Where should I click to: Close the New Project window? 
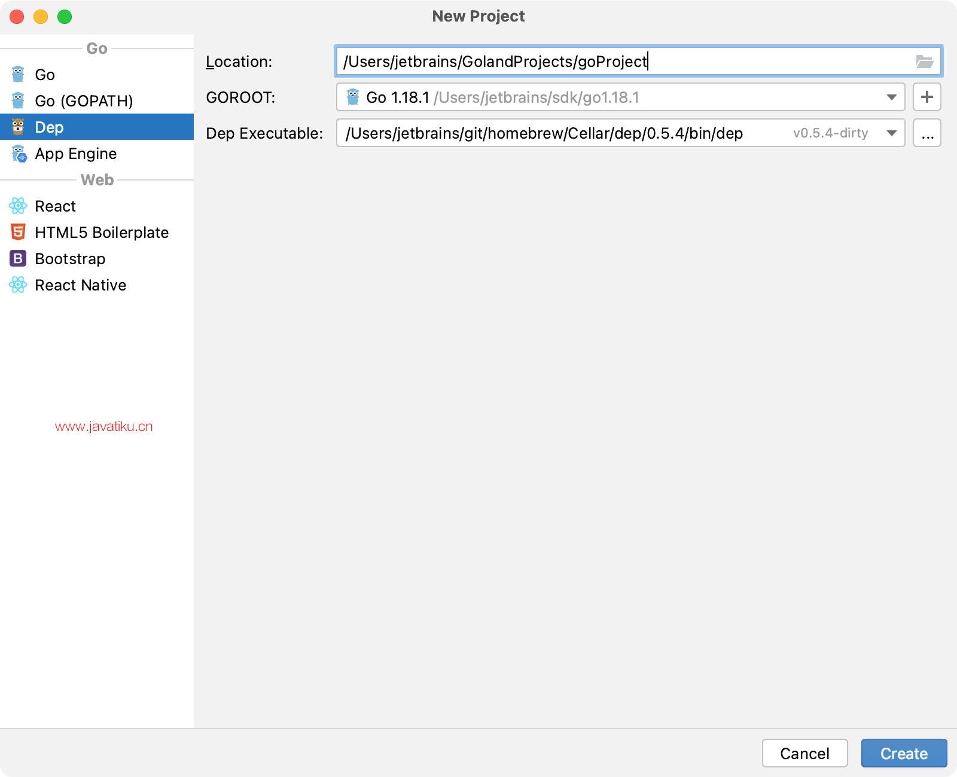pos(17,17)
